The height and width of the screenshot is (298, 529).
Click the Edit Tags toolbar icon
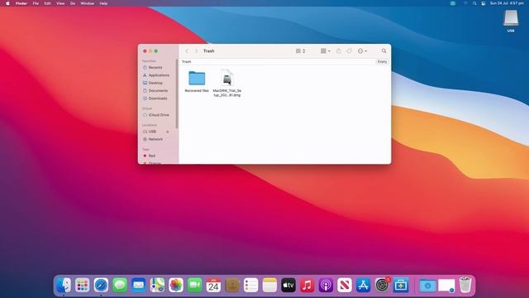(x=349, y=51)
